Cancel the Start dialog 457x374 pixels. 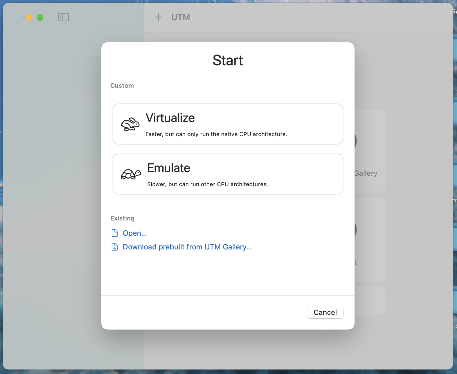[325, 312]
